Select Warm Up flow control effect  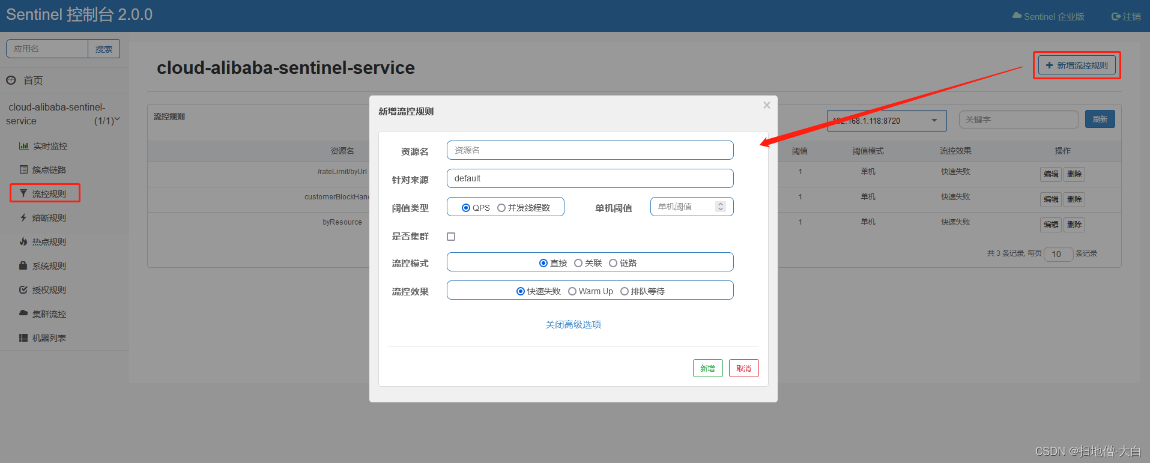[572, 291]
